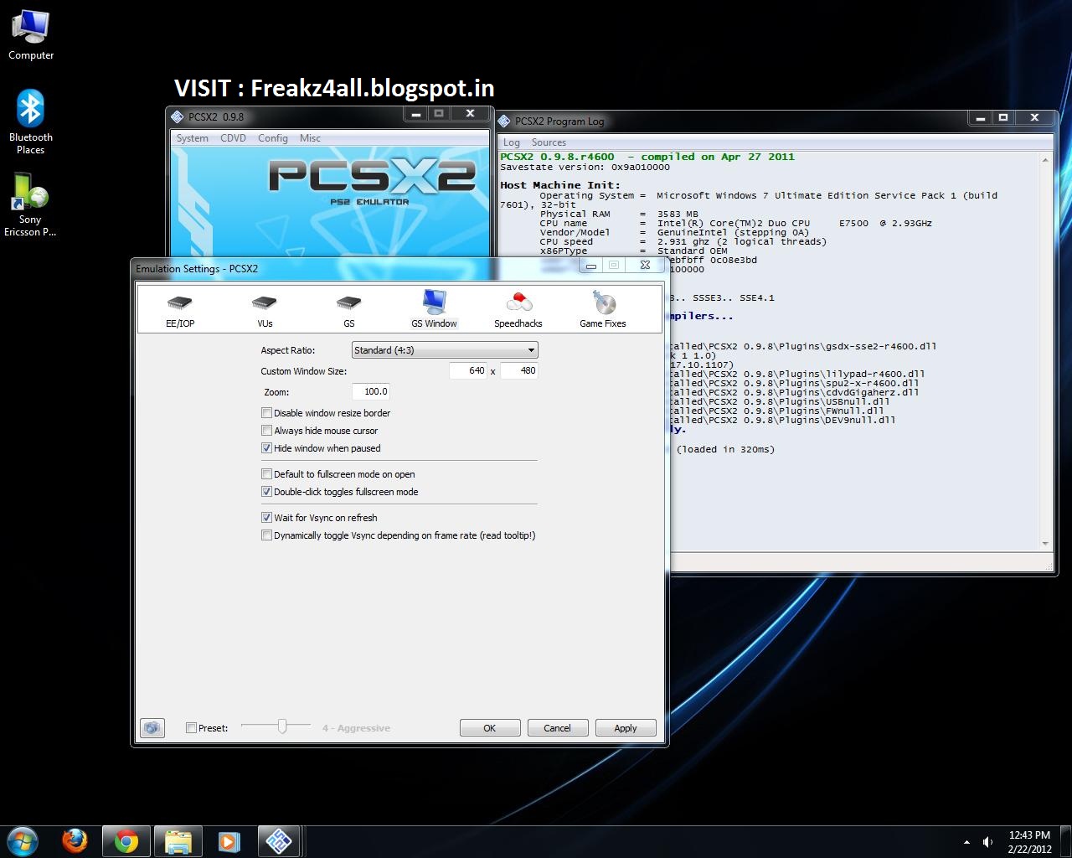Apply the emulation settings

tap(625, 727)
